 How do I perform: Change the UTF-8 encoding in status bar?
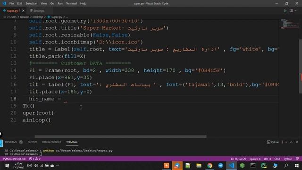coord(268,159)
